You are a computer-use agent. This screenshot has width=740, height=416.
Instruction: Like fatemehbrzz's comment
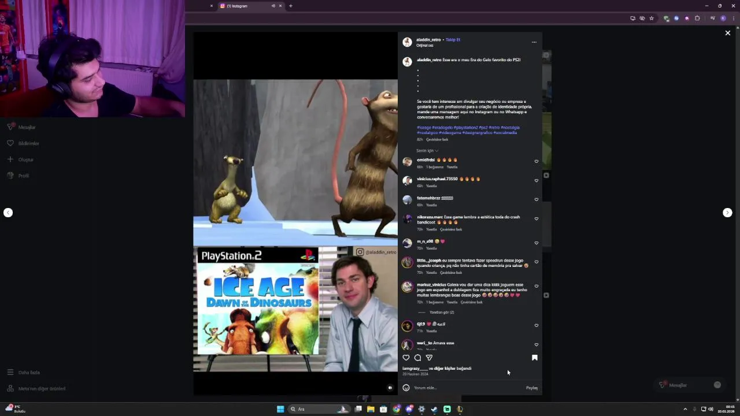coord(536,199)
